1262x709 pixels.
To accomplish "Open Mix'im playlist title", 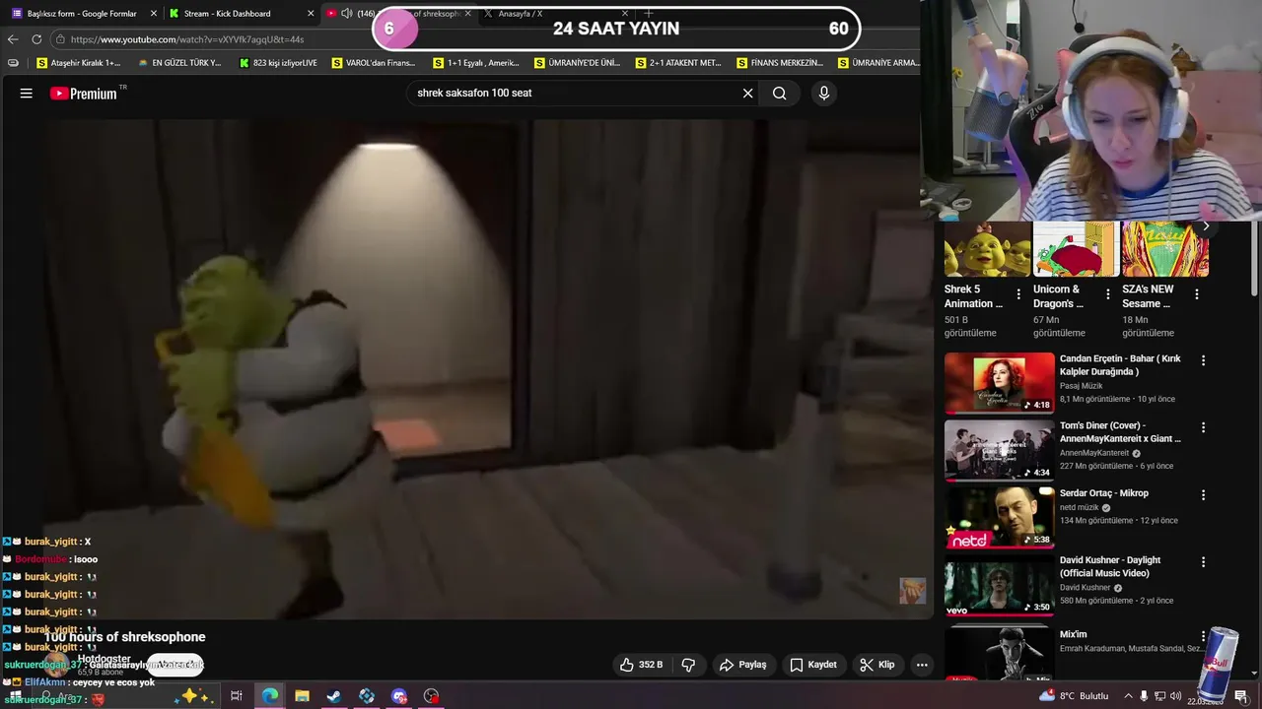I will [1073, 634].
